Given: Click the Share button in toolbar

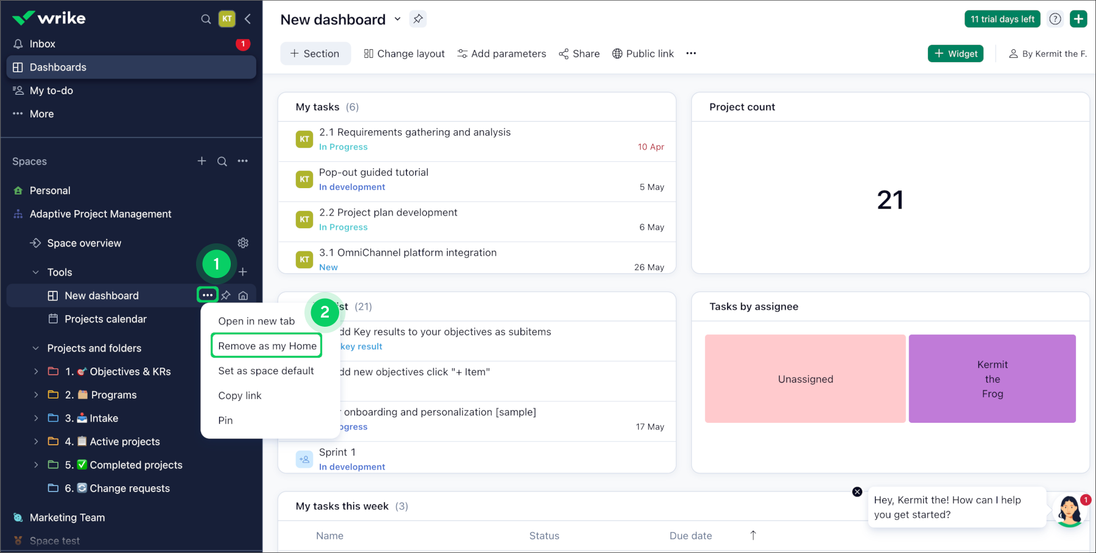Looking at the screenshot, I should coord(579,54).
